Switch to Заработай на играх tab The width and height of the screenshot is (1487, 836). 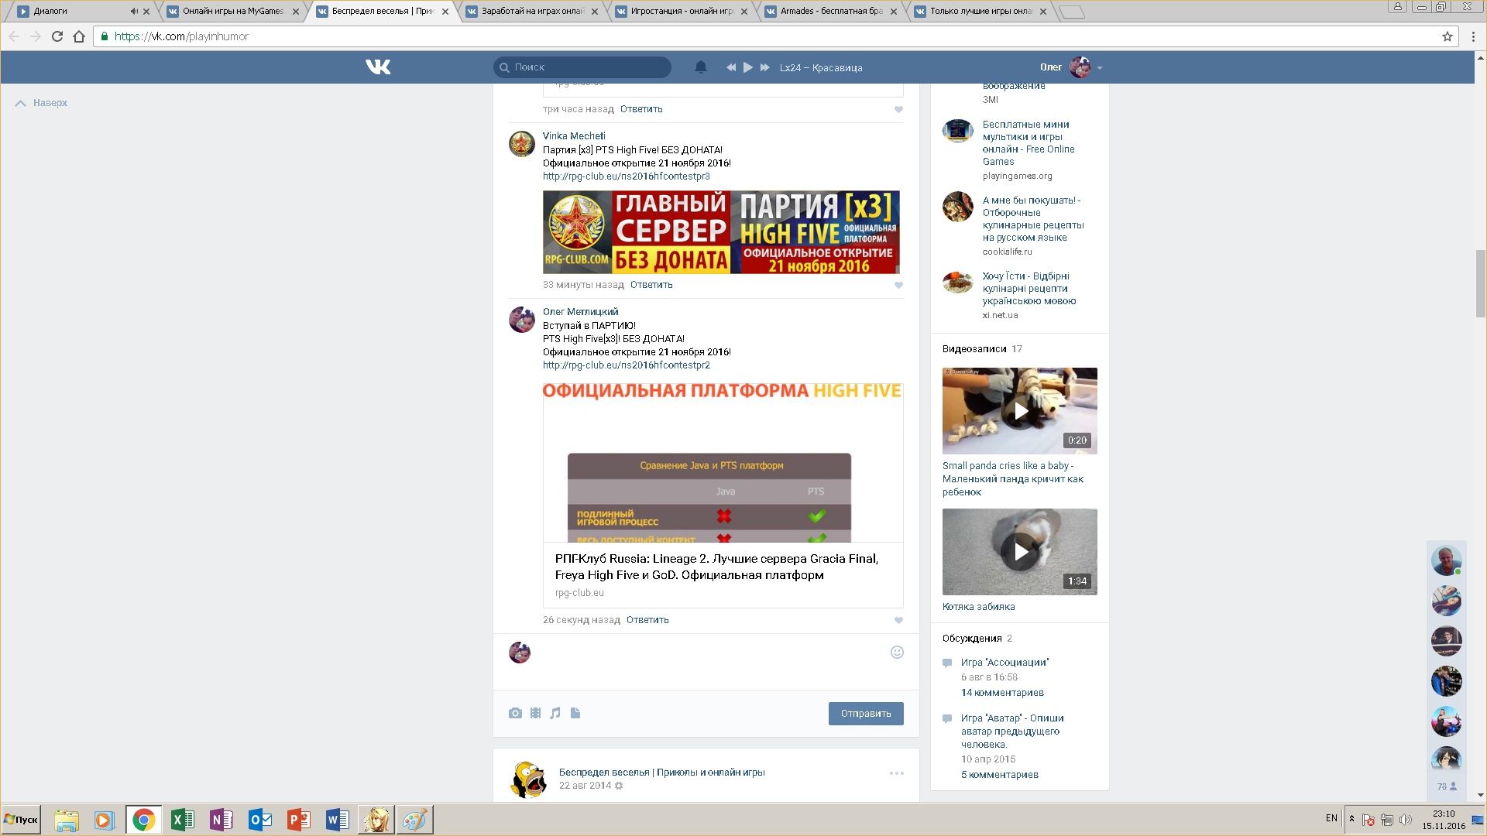pyautogui.click(x=532, y=12)
